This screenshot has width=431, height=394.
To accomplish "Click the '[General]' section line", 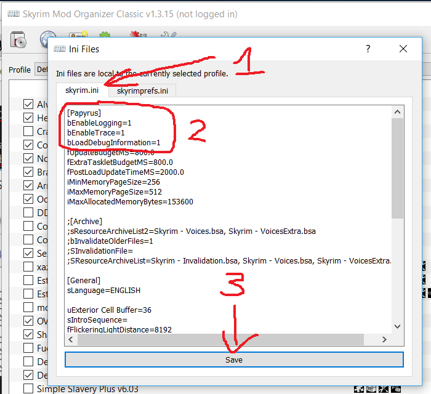I will pos(84,281).
